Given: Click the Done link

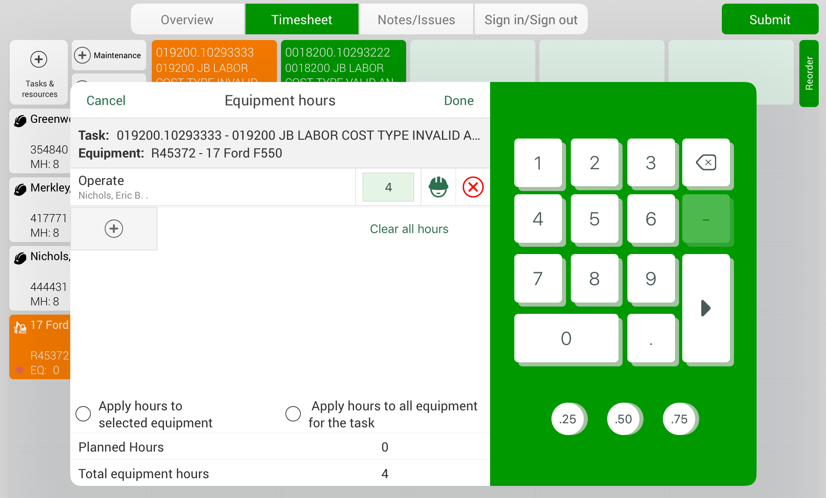Looking at the screenshot, I should pyautogui.click(x=459, y=101).
